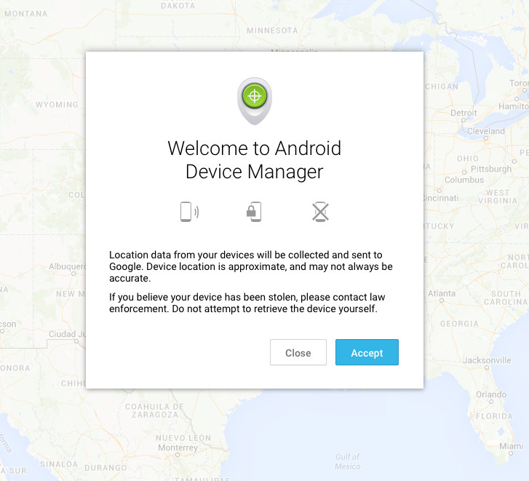Viewport: 529px width, 481px height.
Task: Click the green location pin icon
Action: pos(255,101)
